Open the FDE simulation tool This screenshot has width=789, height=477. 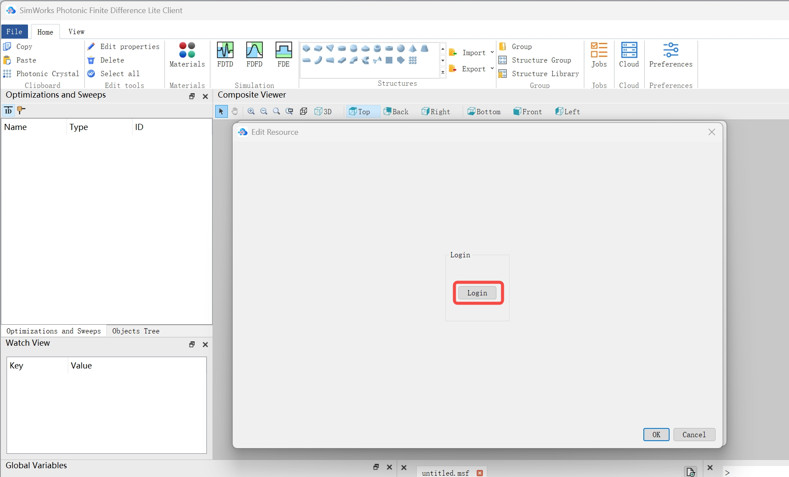283,55
